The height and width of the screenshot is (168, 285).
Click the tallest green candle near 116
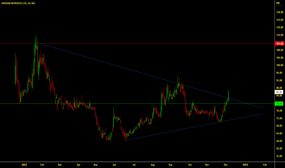point(36,42)
